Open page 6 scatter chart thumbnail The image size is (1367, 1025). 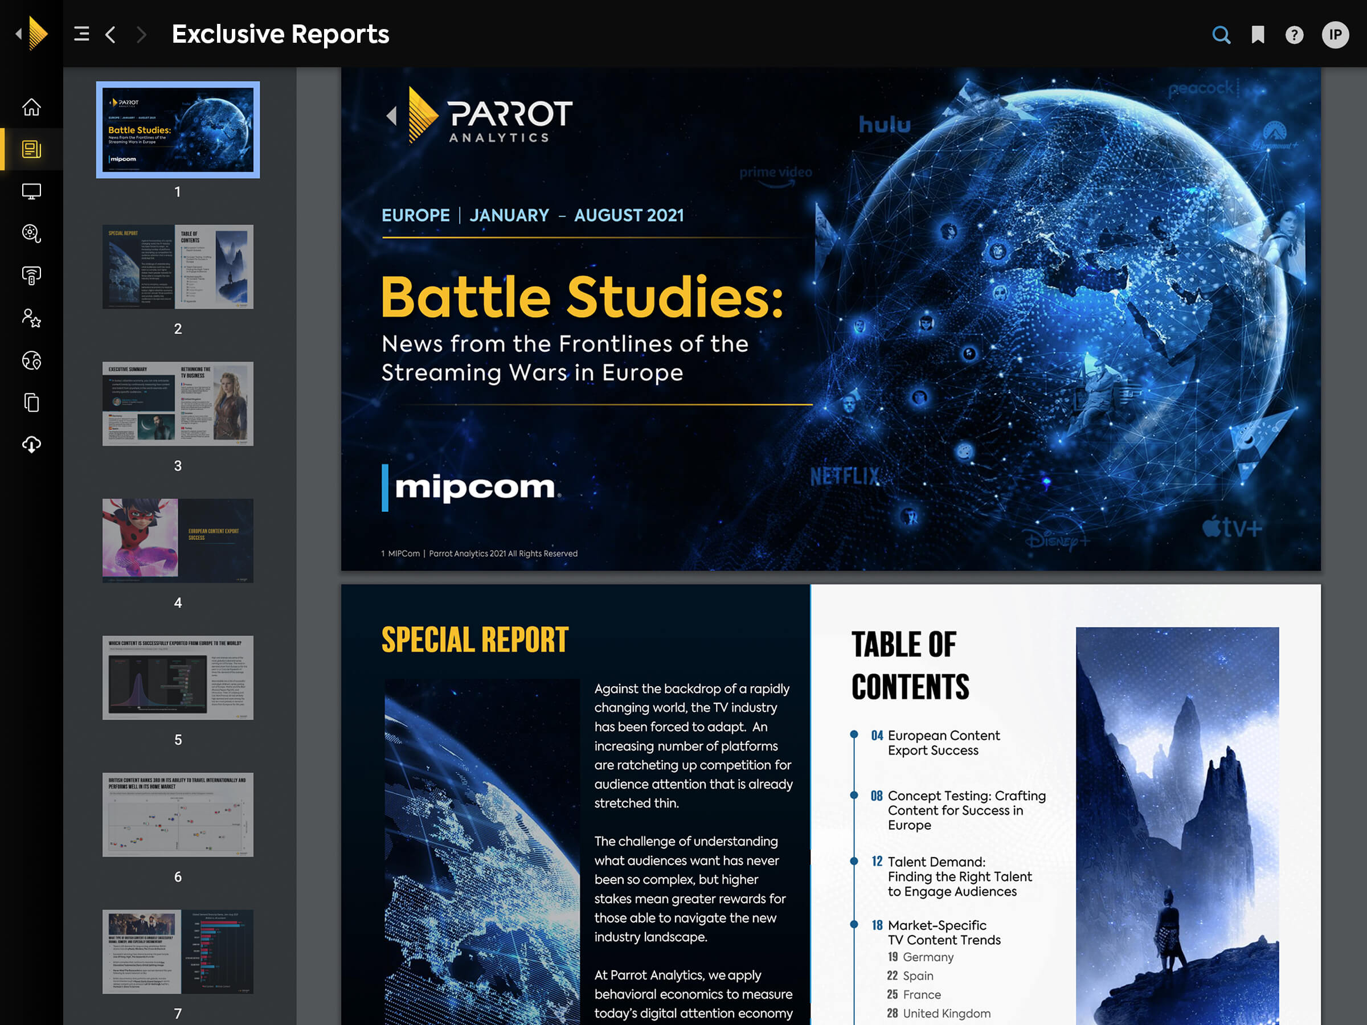coord(178,814)
